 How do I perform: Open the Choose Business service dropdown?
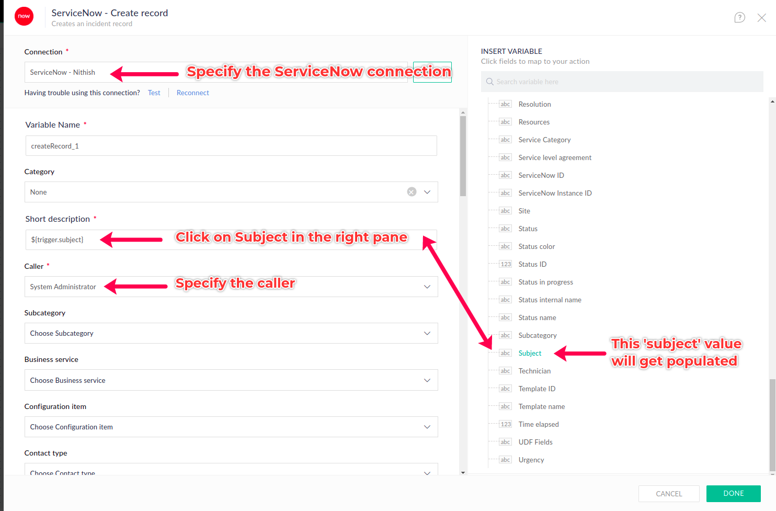pyautogui.click(x=427, y=380)
